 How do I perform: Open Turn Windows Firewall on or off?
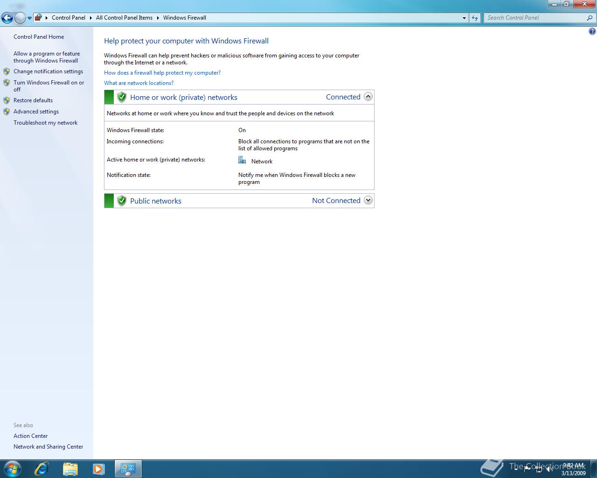coord(49,86)
